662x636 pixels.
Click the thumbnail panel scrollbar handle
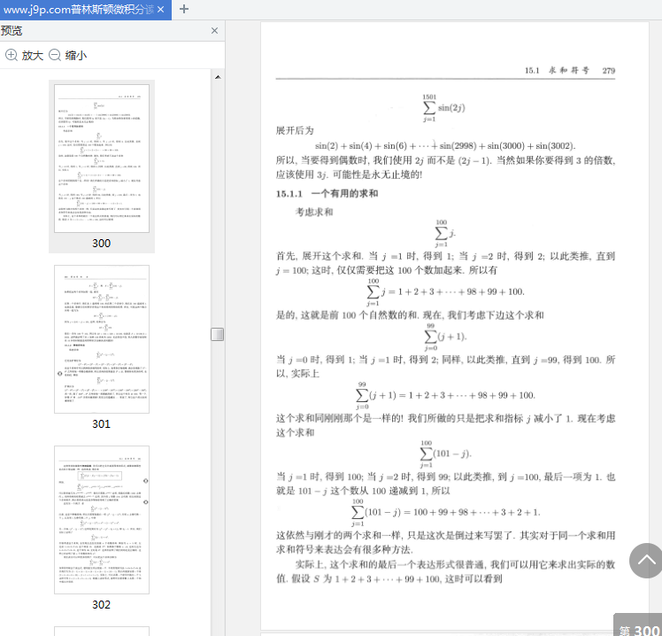pyautogui.click(x=218, y=334)
